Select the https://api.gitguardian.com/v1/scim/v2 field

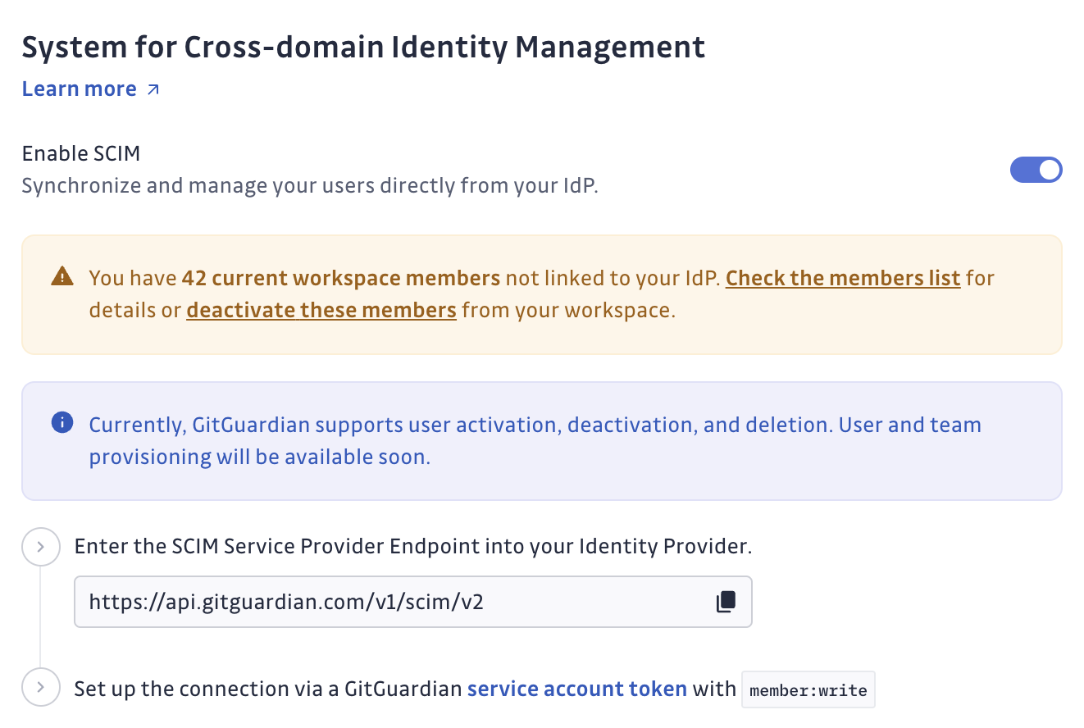(x=413, y=603)
